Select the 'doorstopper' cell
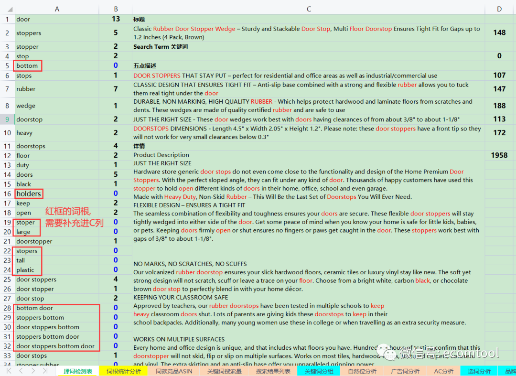The height and width of the screenshot is (376, 516). (57, 241)
